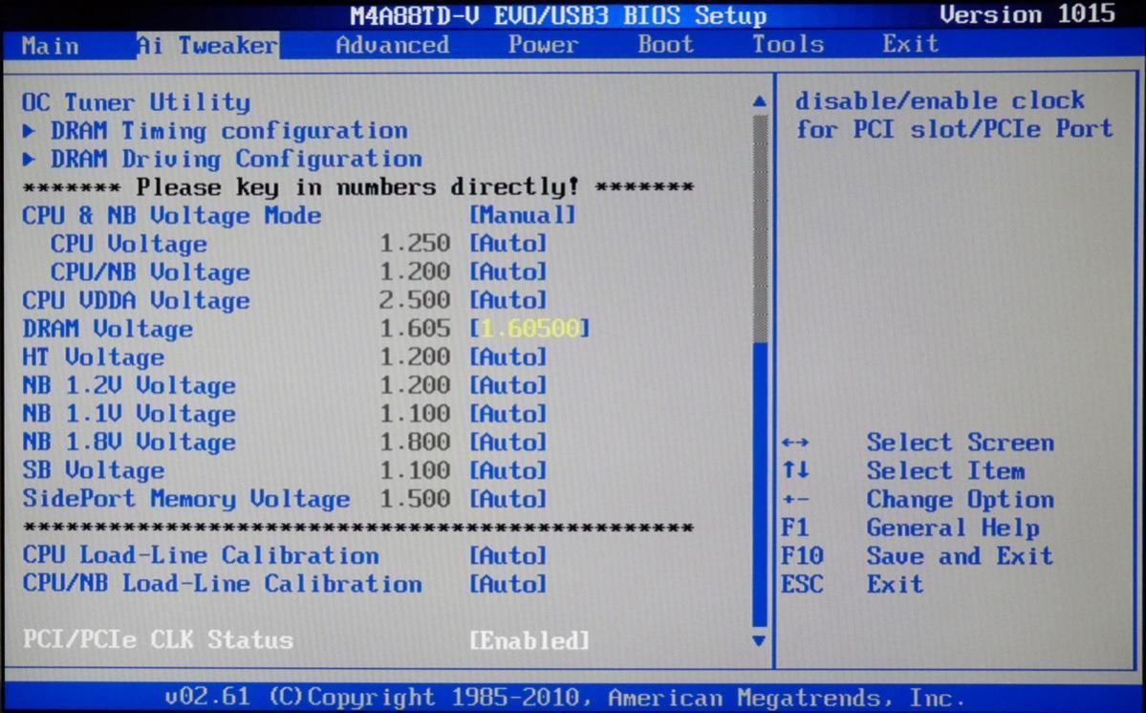
Task: Click the CPU Voltage label
Action: [129, 245]
